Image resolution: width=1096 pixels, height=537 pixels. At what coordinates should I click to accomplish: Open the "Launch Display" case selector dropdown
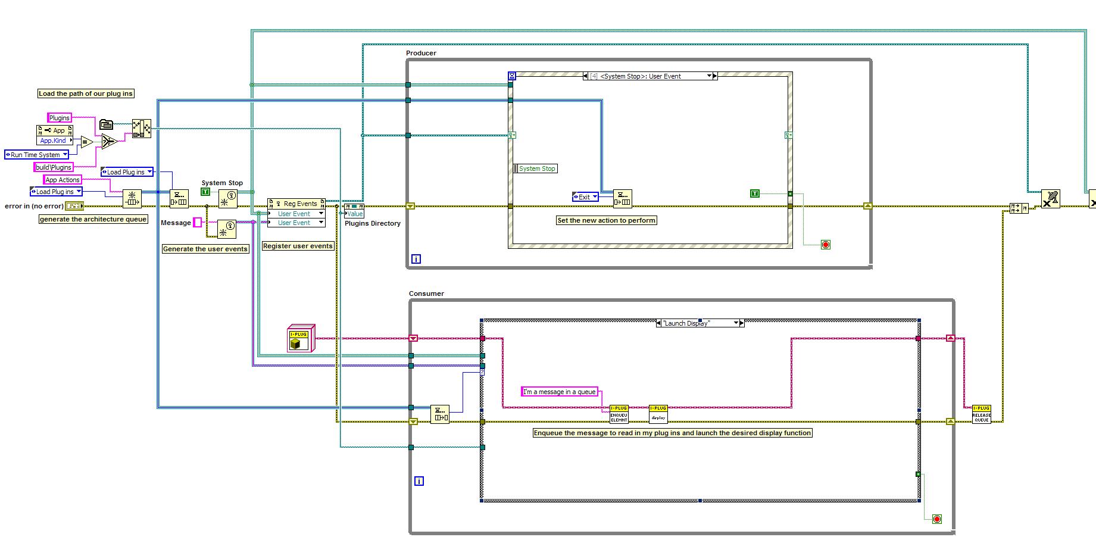point(736,323)
